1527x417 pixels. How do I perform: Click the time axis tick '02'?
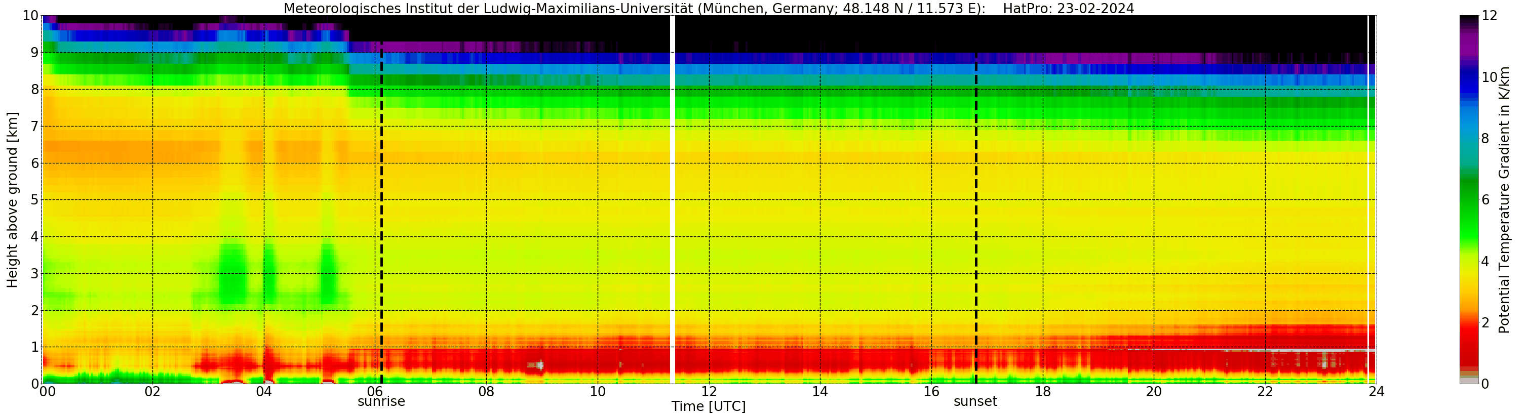[x=152, y=392]
